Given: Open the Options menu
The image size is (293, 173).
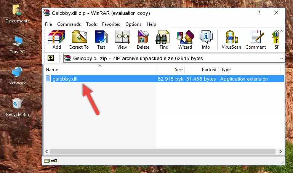Looking at the screenshot, I should 133,24.
